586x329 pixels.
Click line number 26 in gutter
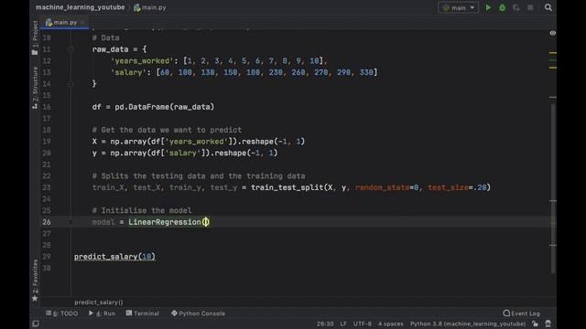47,222
